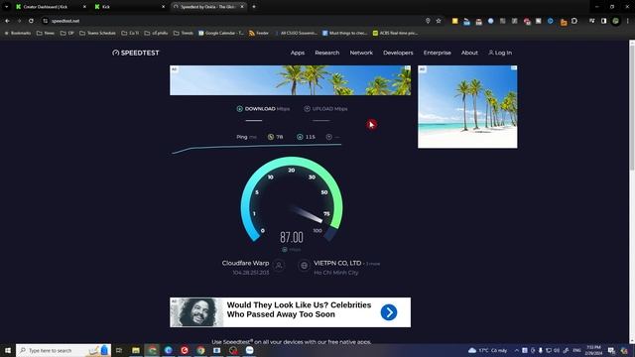The image size is (635, 357).
Task: Click the globe server icon
Action: pyautogui.click(x=304, y=266)
